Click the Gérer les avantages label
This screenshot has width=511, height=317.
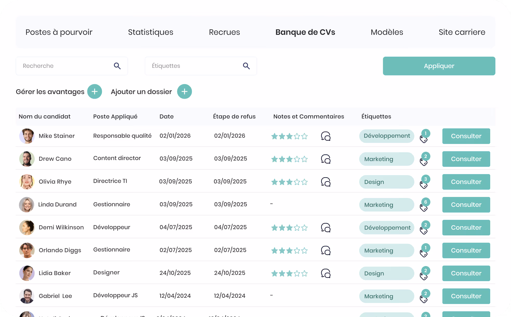(x=50, y=92)
